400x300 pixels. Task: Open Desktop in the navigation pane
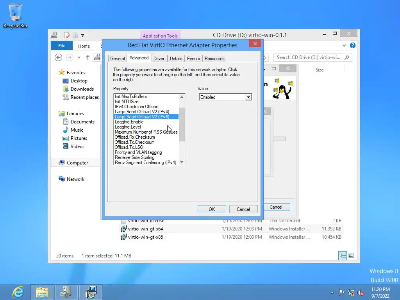[x=79, y=80]
